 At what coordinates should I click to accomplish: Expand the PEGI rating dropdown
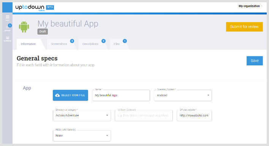(x=82, y=136)
